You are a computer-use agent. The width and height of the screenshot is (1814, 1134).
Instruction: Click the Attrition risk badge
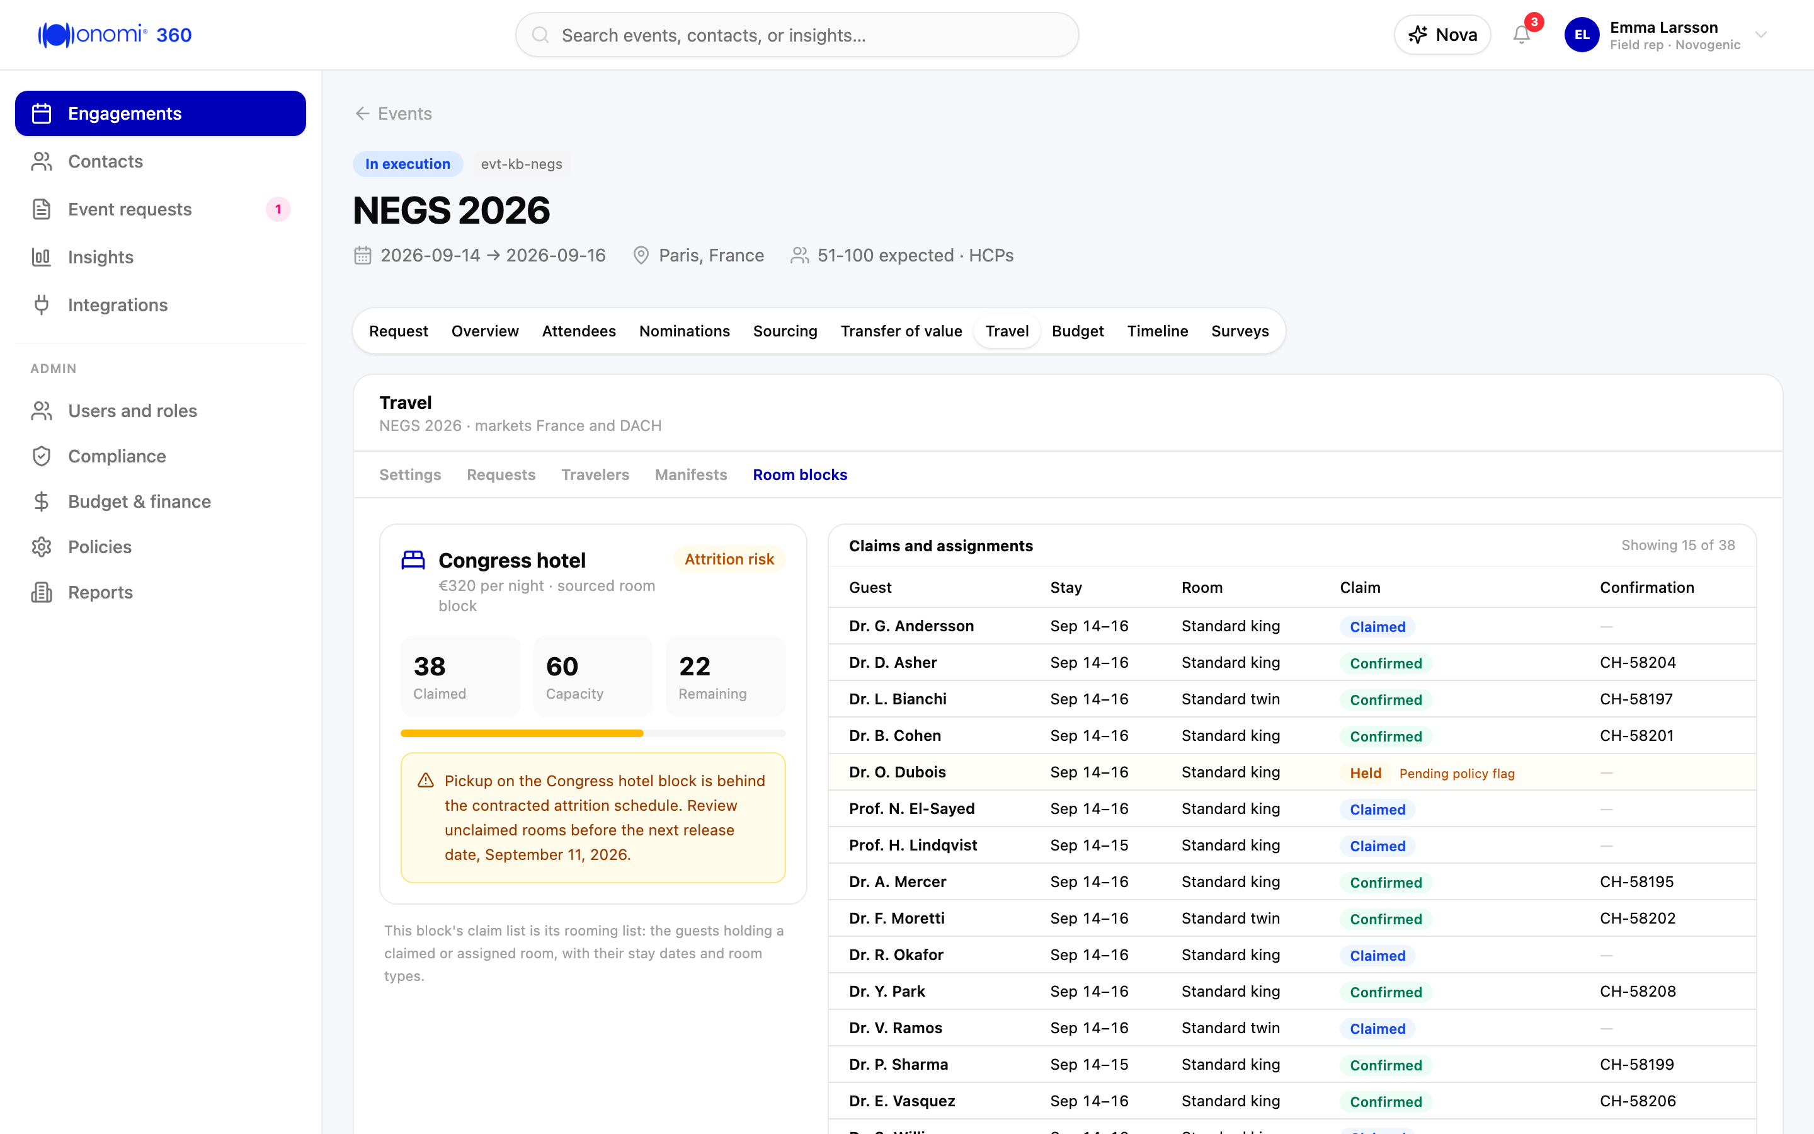pos(729,559)
